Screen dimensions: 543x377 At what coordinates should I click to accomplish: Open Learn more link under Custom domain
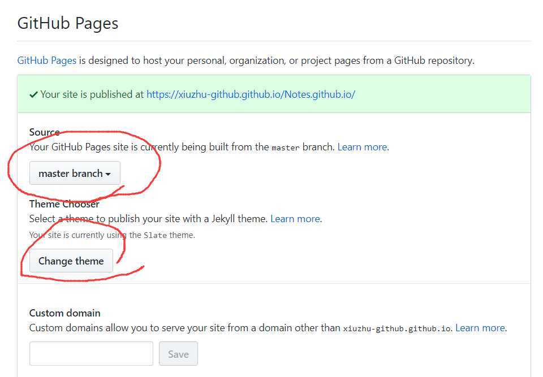pyautogui.click(x=480, y=328)
